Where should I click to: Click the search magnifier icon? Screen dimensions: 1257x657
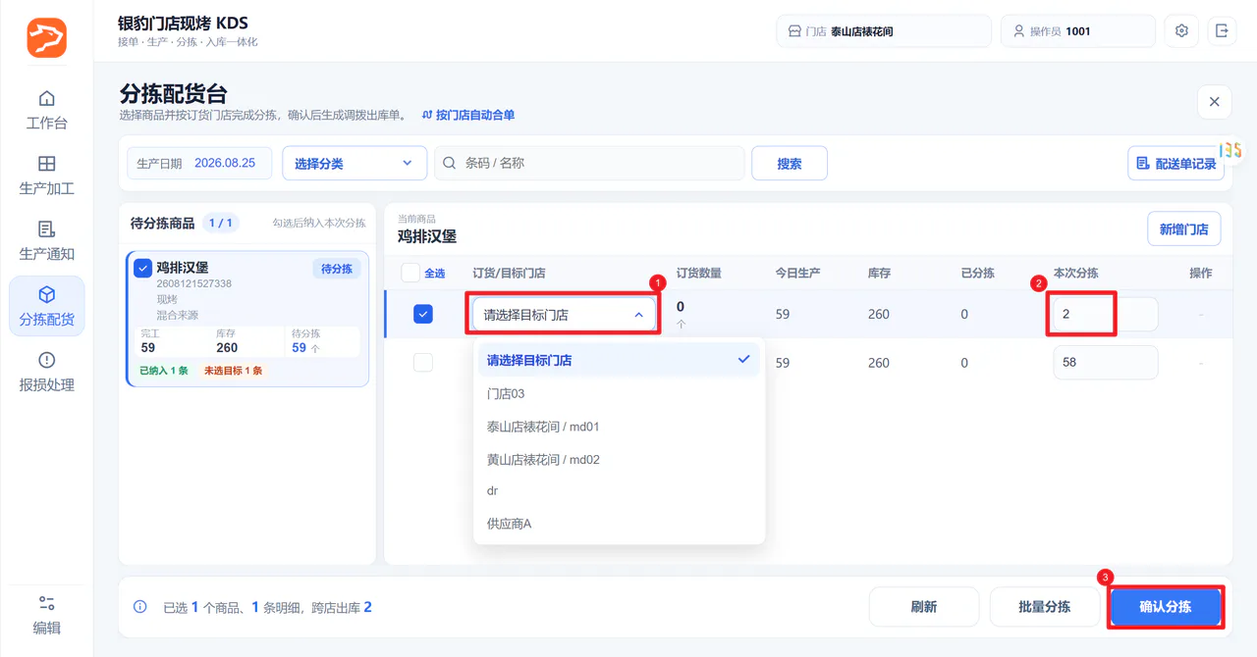(449, 163)
